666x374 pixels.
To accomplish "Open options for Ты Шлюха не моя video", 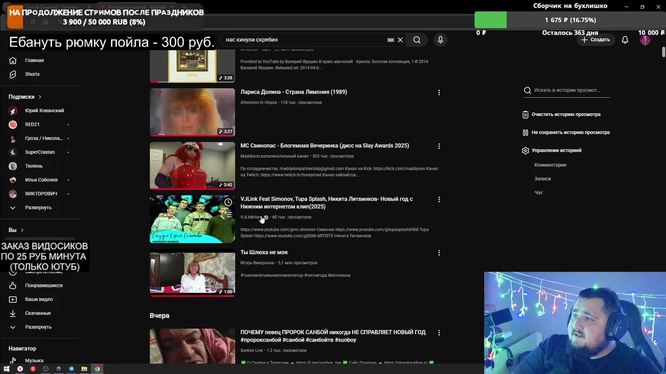I will tap(439, 253).
